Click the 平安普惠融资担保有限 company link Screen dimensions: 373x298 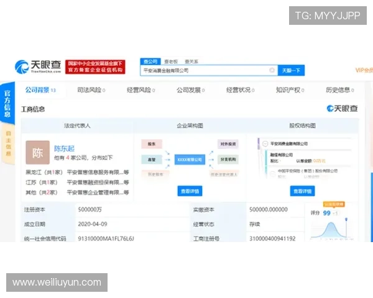tap(98, 183)
